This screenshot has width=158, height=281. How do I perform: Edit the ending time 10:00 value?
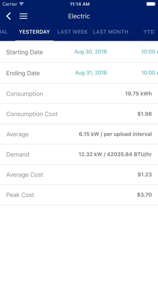pyautogui.click(x=149, y=72)
